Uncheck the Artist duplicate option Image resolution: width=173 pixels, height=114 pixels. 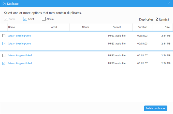click(x=25, y=19)
